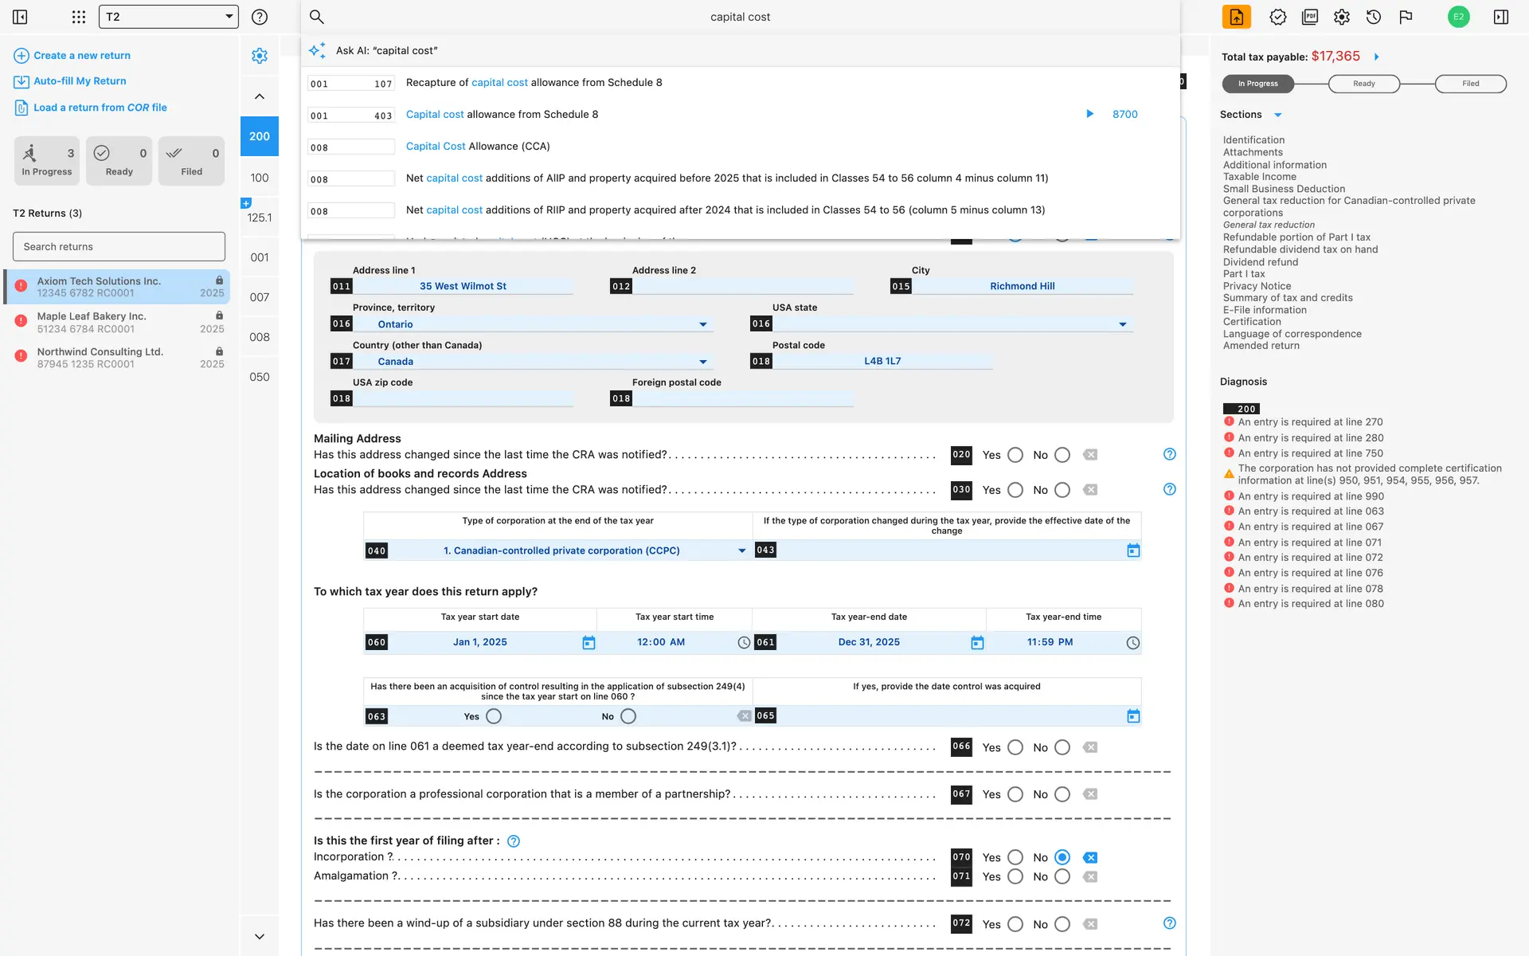Open the help question mark icon in the top toolbar

tap(260, 17)
